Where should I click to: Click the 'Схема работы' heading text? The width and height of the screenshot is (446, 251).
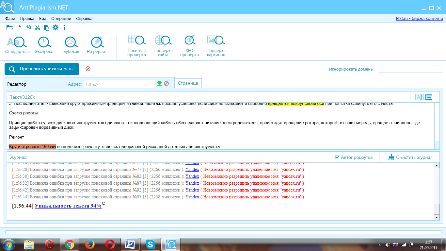pyautogui.click(x=23, y=113)
